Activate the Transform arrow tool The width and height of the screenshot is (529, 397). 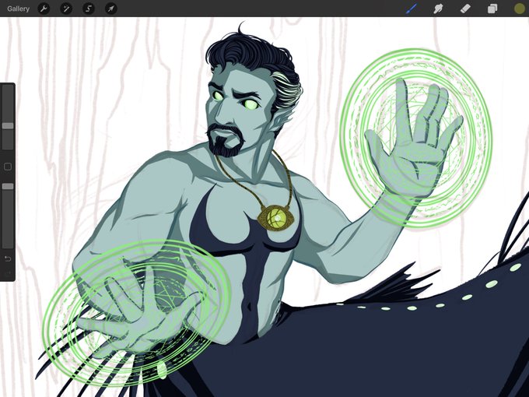point(111,9)
